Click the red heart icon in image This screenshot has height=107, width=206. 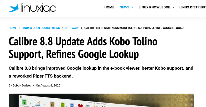point(80,105)
